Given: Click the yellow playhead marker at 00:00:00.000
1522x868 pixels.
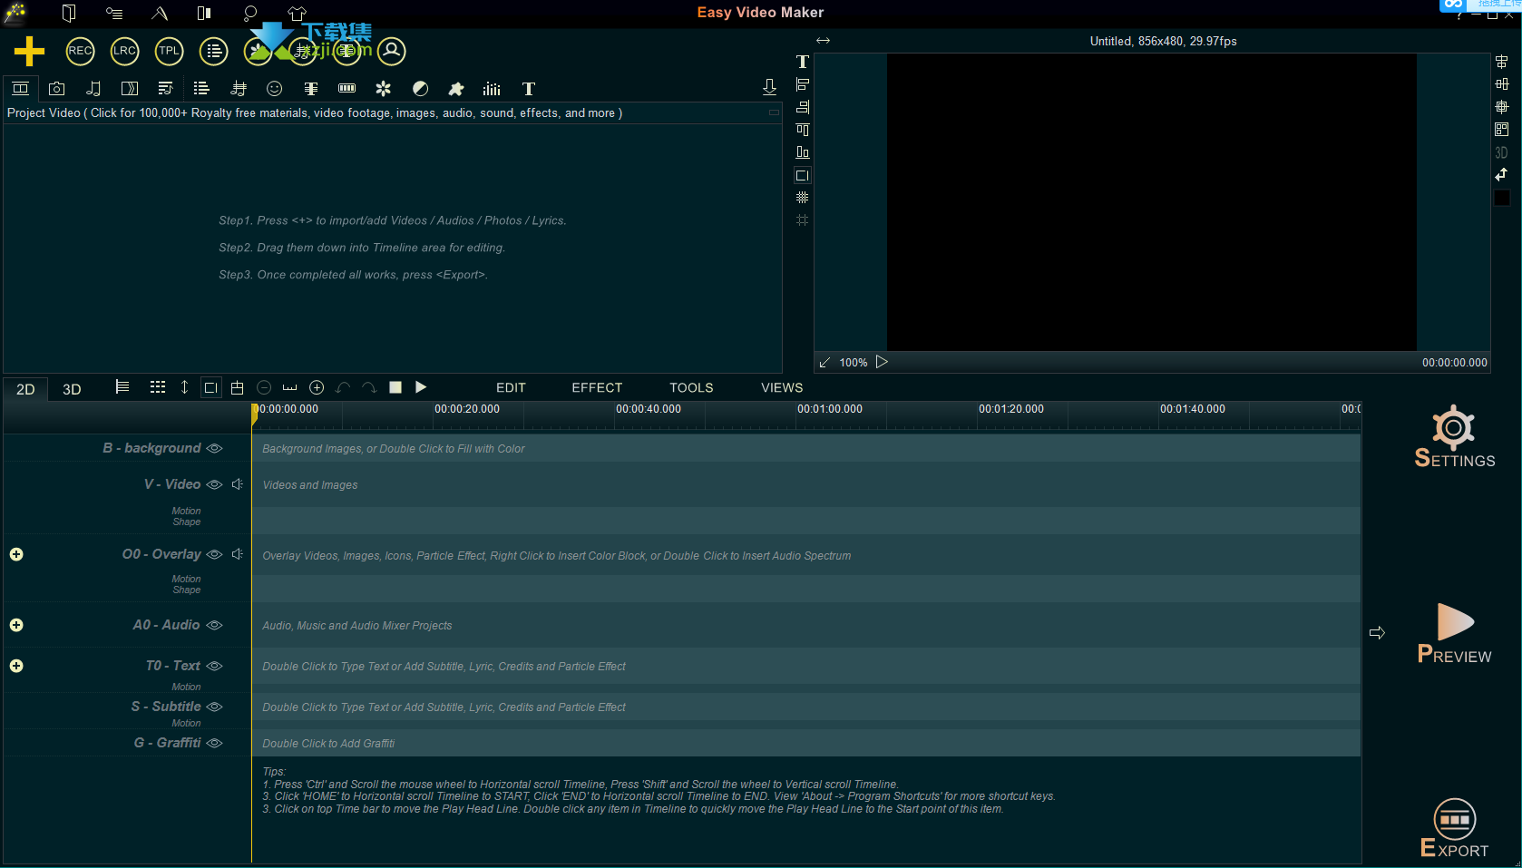Looking at the screenshot, I should coord(255,414).
